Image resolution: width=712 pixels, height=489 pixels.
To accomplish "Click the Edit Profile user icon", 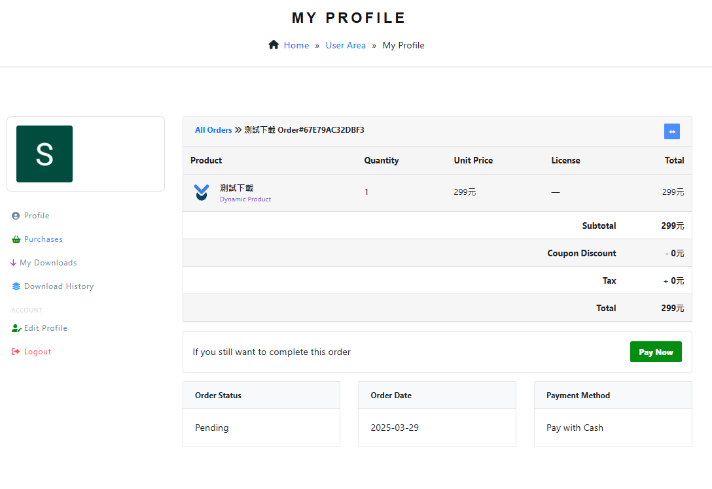I will pyautogui.click(x=16, y=328).
